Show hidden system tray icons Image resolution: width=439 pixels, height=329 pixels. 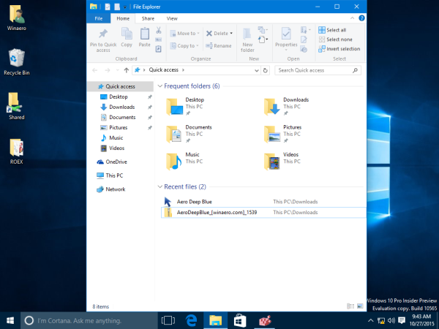click(370, 321)
